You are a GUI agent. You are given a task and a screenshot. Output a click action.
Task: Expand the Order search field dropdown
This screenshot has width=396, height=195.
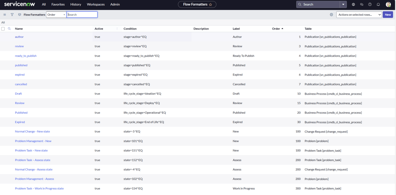[x=56, y=15]
